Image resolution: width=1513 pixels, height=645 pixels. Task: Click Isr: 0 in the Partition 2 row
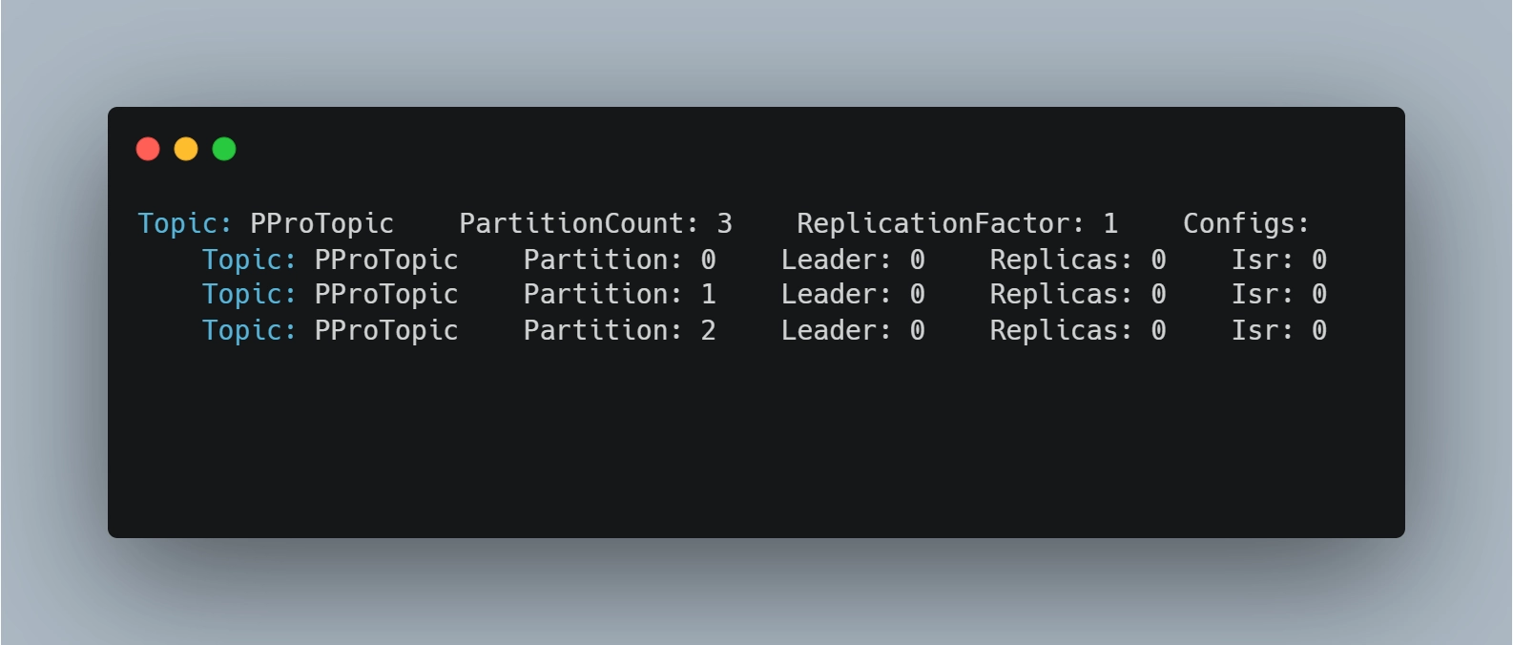pyautogui.click(x=1278, y=330)
